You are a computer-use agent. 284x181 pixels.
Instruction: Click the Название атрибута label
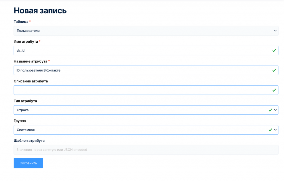tap(31, 61)
